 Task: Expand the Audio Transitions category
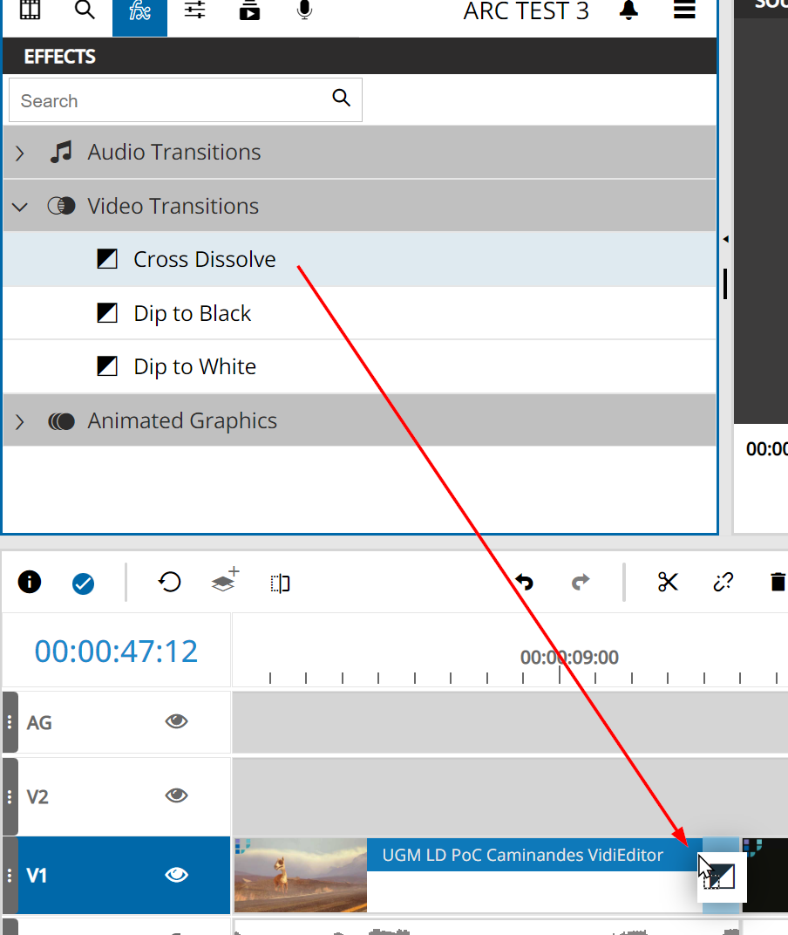(20, 154)
